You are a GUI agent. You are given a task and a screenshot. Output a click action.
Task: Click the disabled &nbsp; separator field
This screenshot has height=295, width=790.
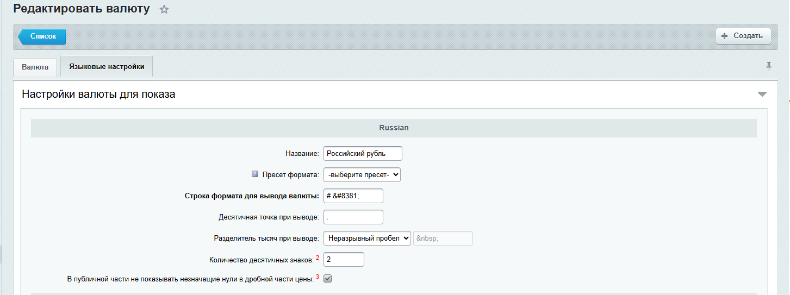(x=443, y=238)
